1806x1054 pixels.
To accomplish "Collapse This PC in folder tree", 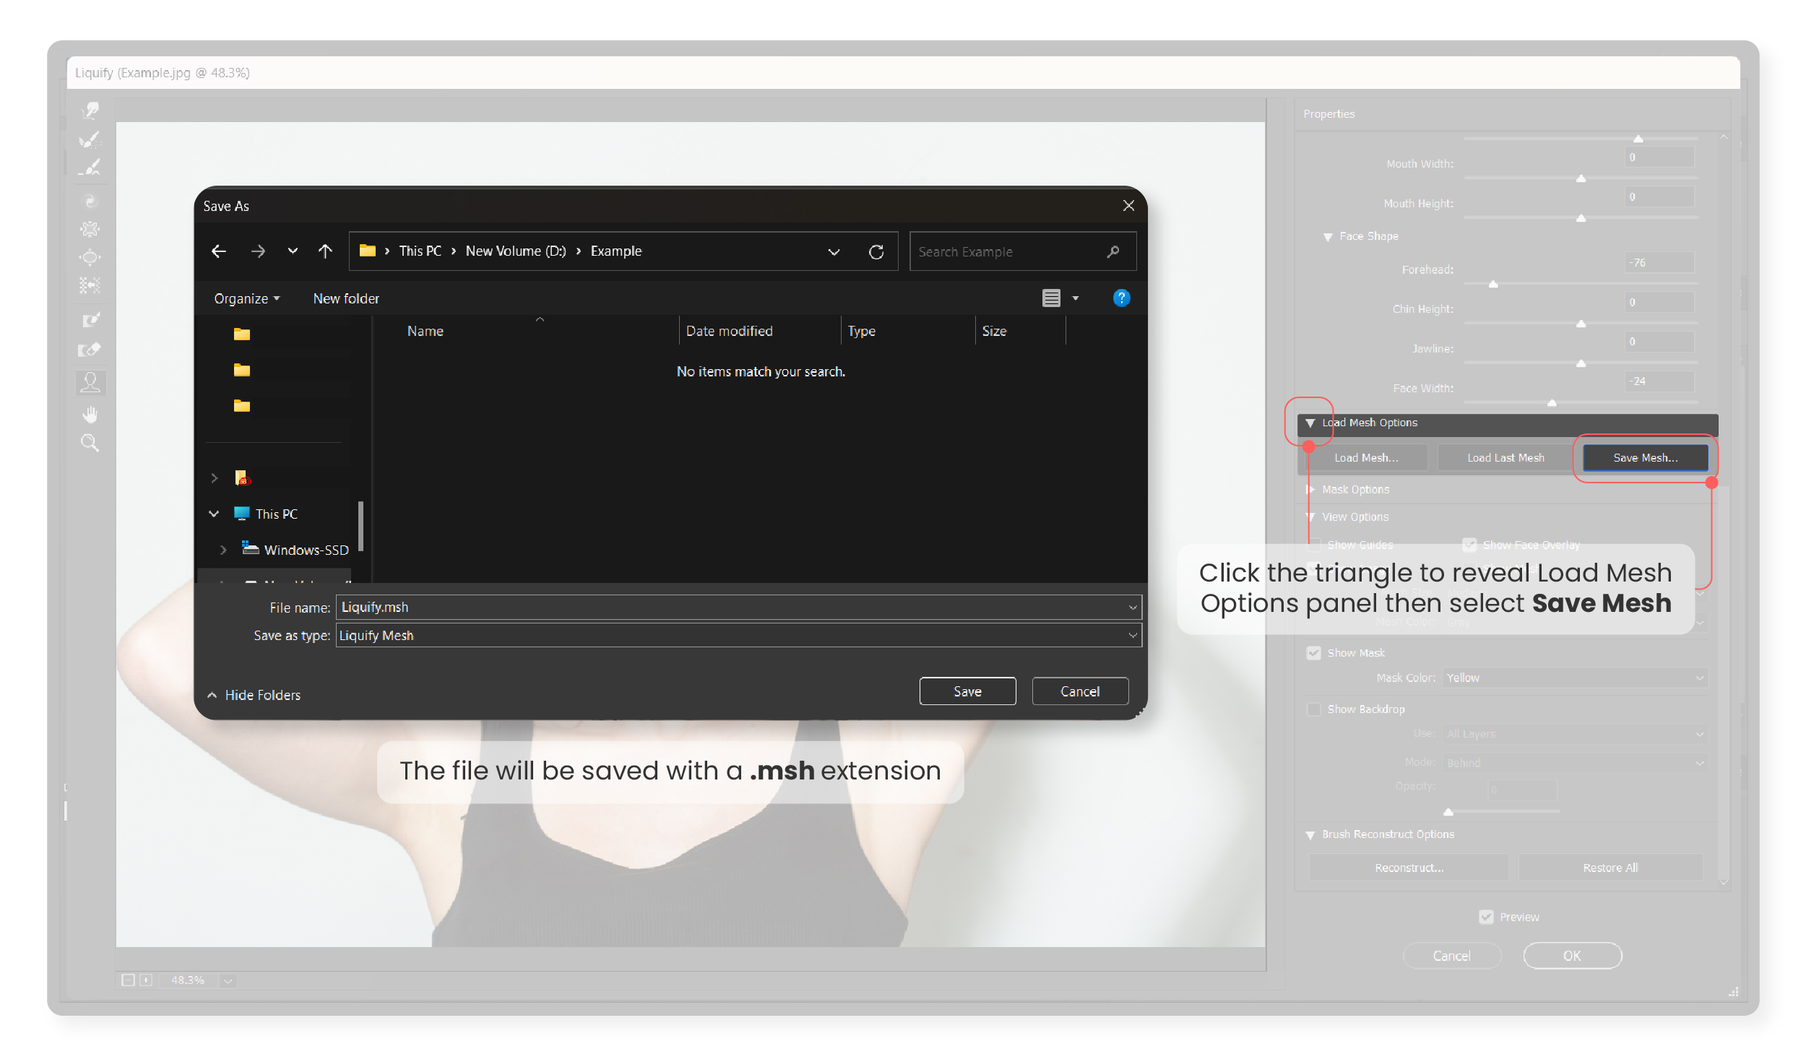I will [214, 514].
